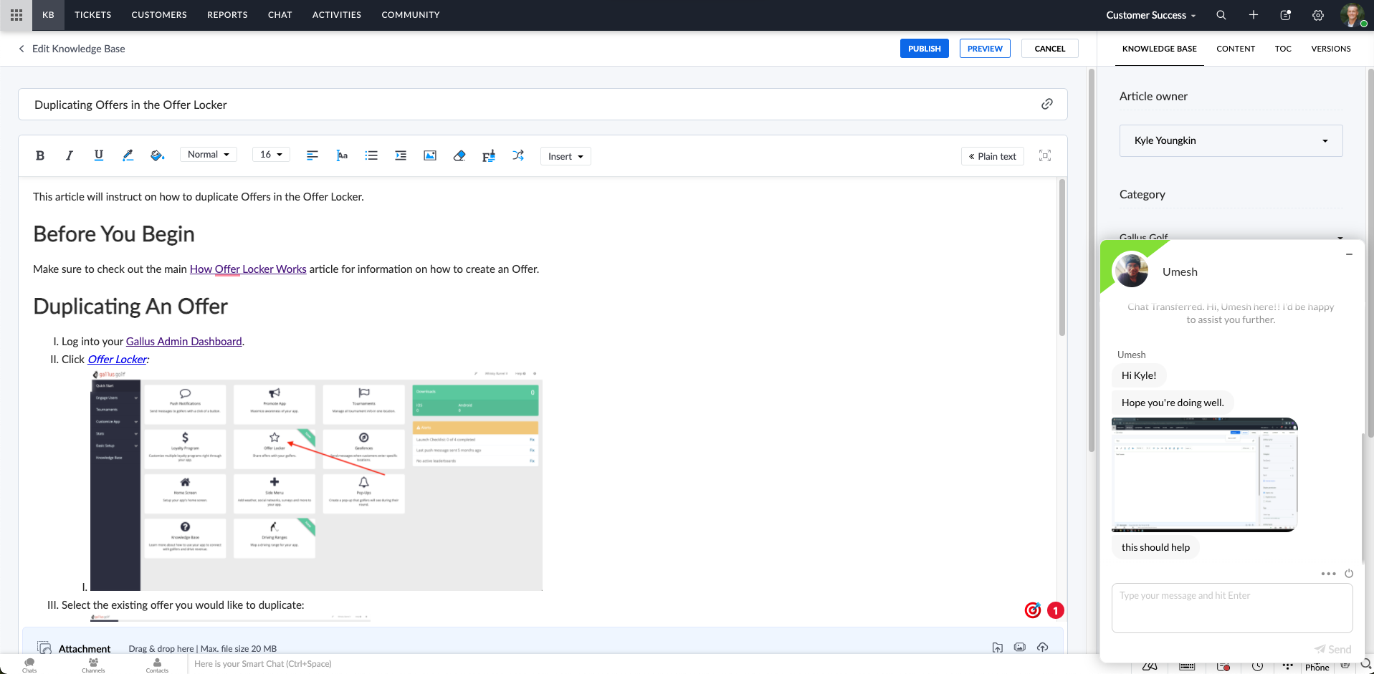Toggle bold formatting in the editor toolbar
Screen dimensions: 1374x674
(x=40, y=155)
